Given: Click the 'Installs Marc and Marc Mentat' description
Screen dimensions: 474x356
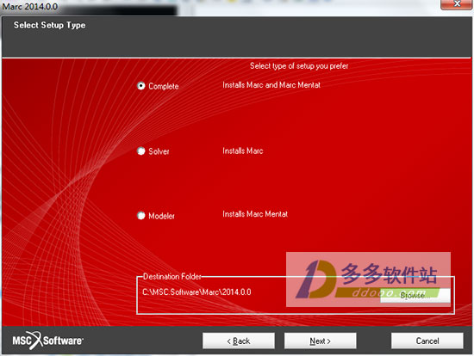Looking at the screenshot, I should (x=271, y=85).
